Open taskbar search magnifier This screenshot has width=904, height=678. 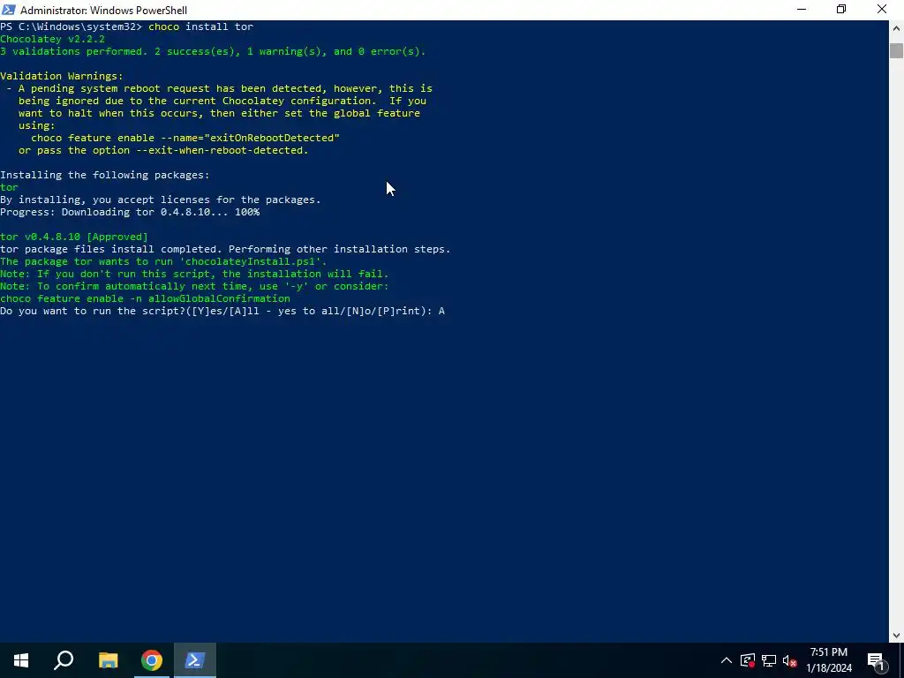click(x=64, y=660)
